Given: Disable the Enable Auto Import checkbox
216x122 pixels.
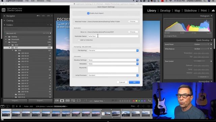Looking at the screenshot, I should click(x=88, y=13).
